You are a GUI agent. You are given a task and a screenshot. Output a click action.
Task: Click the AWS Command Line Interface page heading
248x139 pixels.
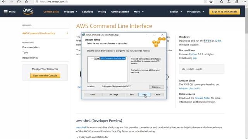point(114,26)
